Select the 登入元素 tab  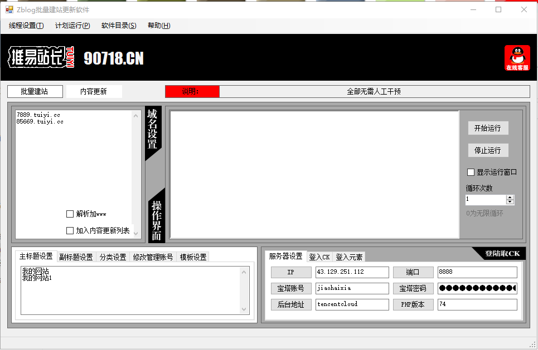pyautogui.click(x=349, y=257)
